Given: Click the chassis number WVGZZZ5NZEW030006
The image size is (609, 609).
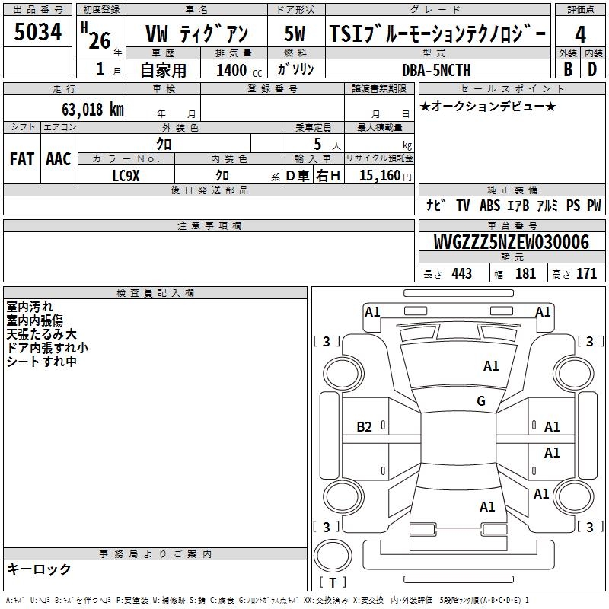Looking at the screenshot, I should (512, 241).
